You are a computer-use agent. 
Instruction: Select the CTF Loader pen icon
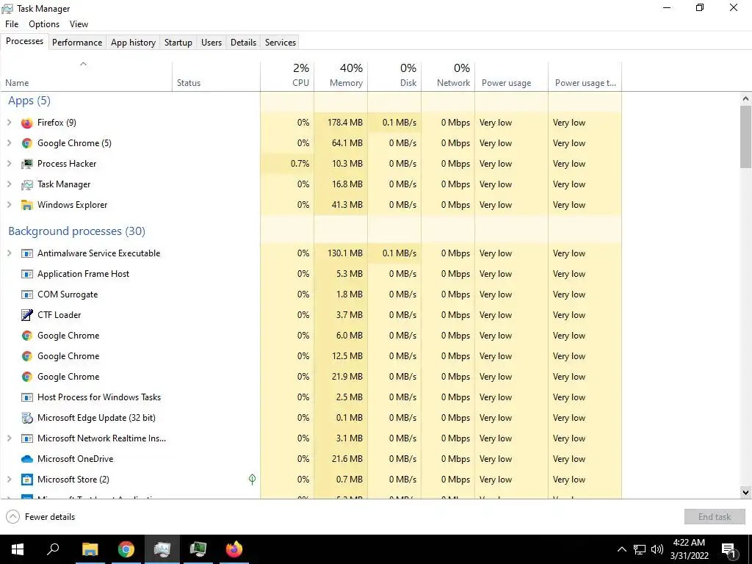point(27,315)
